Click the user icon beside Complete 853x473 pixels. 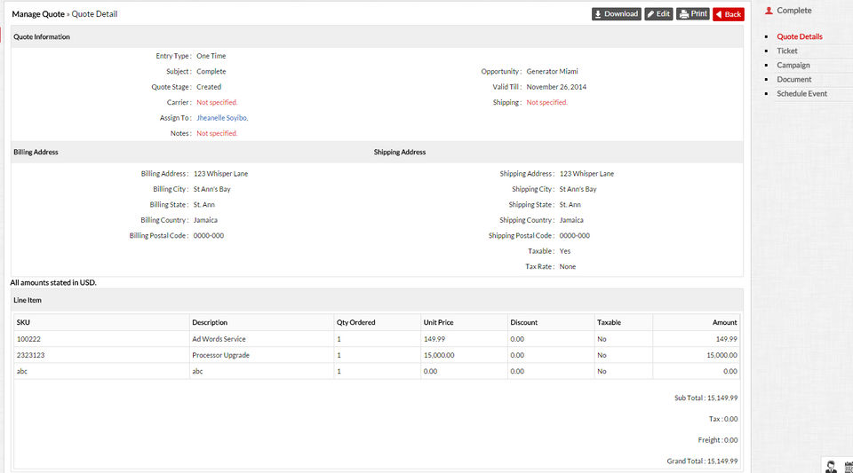pos(768,11)
